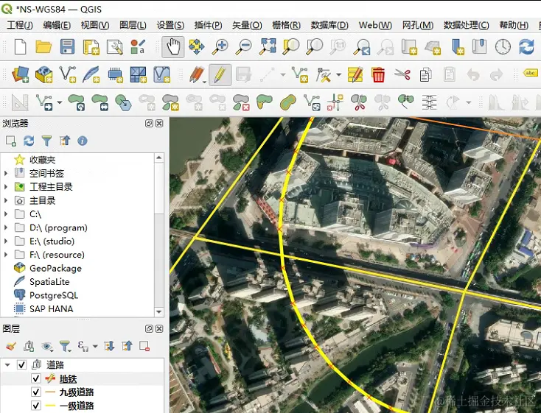541x413 pixels.
Task: Click the New Project icon
Action: click(21, 46)
